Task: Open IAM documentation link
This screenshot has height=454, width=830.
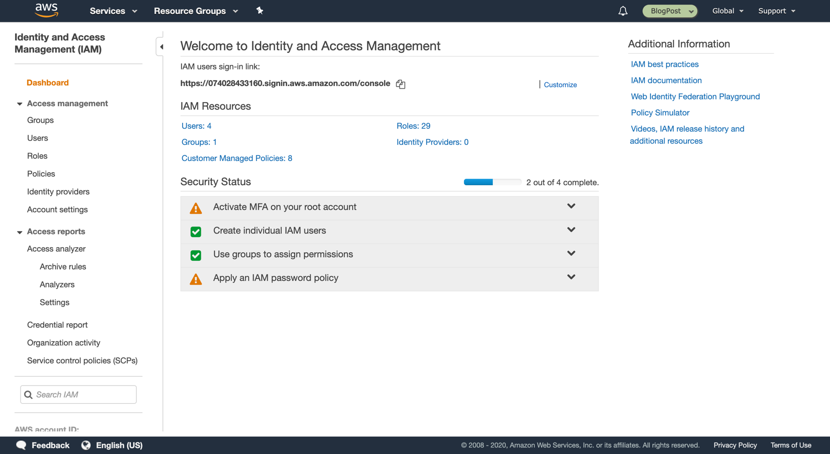Action: 666,81
